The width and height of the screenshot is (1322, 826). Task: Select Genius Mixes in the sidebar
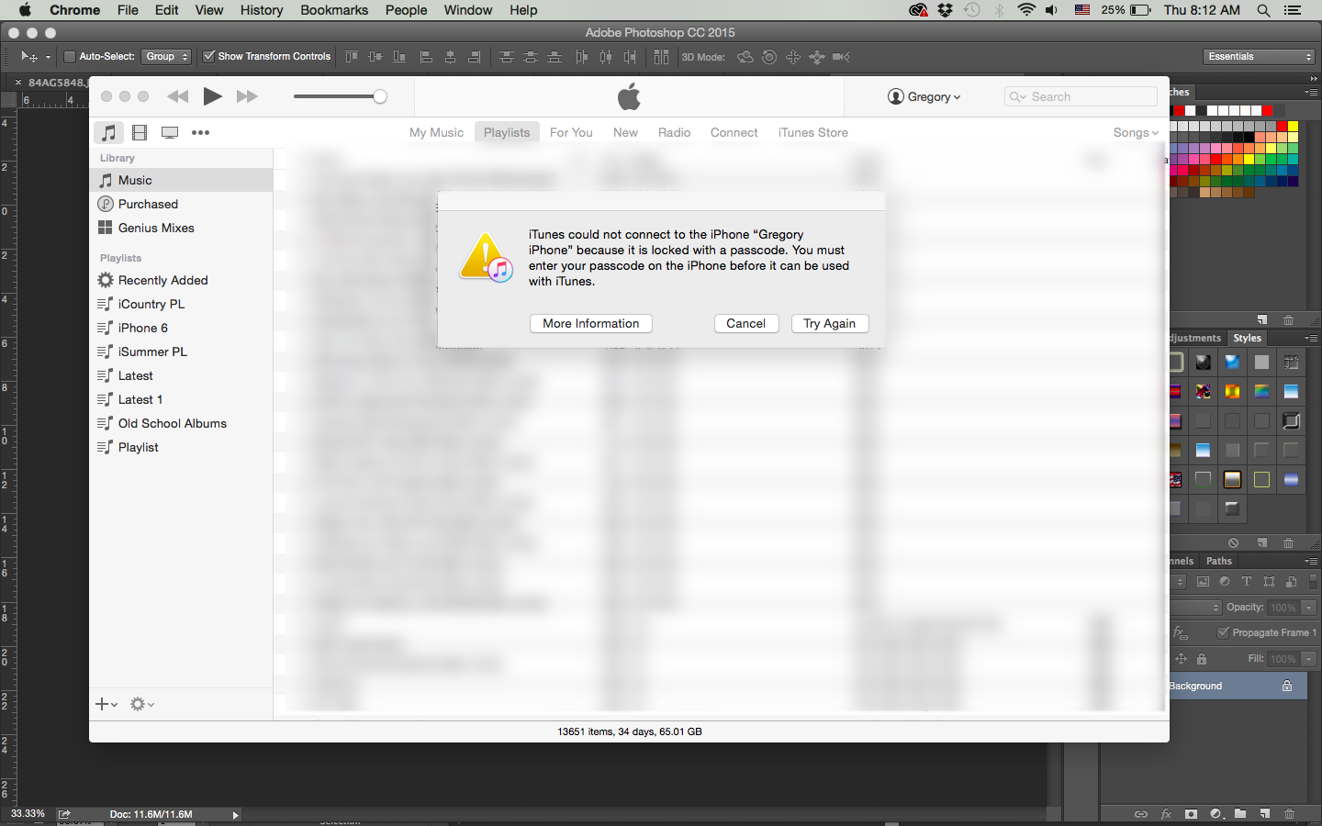[x=181, y=228]
